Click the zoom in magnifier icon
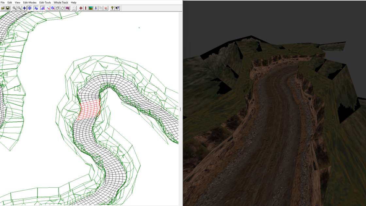366x206 pixels. click(x=14, y=8)
